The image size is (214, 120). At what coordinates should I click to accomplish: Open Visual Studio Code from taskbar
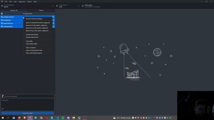pos(58,118)
